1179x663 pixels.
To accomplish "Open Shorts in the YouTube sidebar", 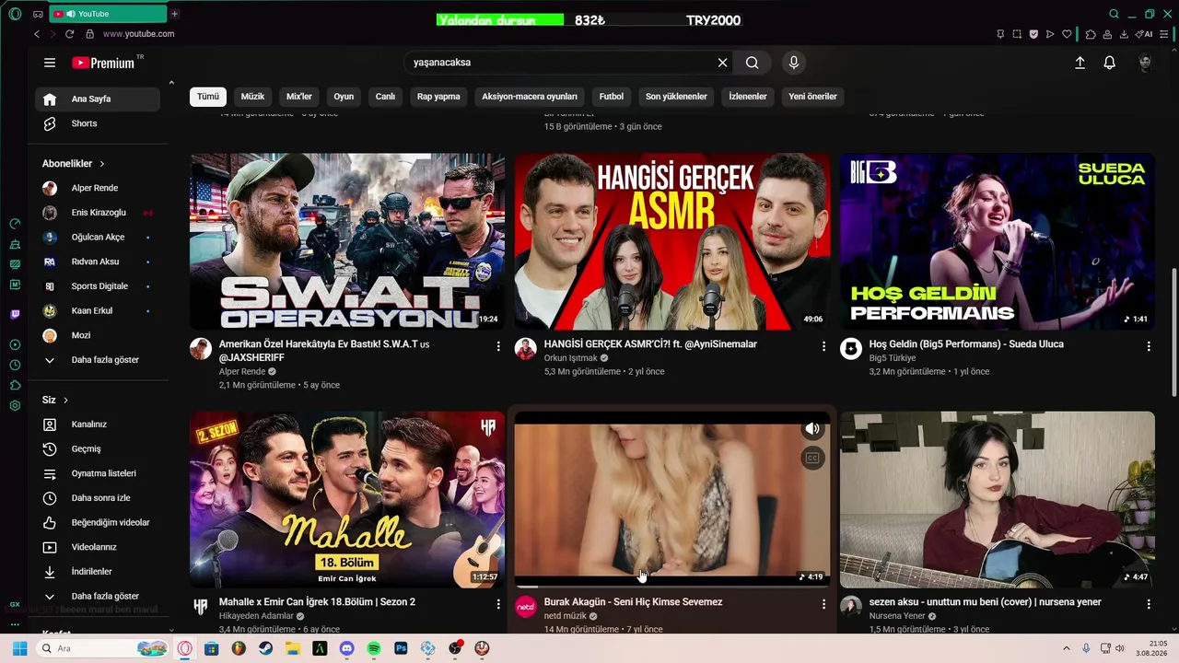I will 98,123.
